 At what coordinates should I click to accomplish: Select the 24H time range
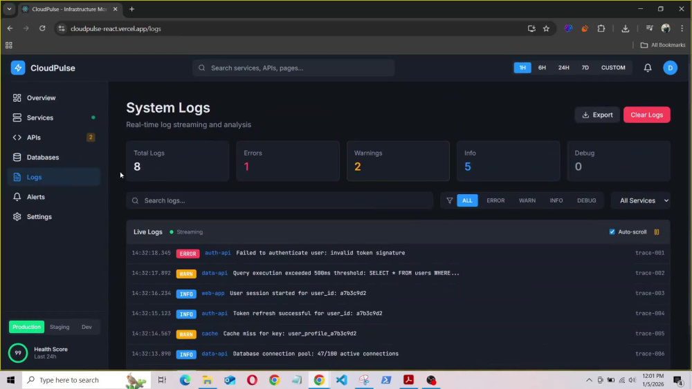(x=563, y=68)
